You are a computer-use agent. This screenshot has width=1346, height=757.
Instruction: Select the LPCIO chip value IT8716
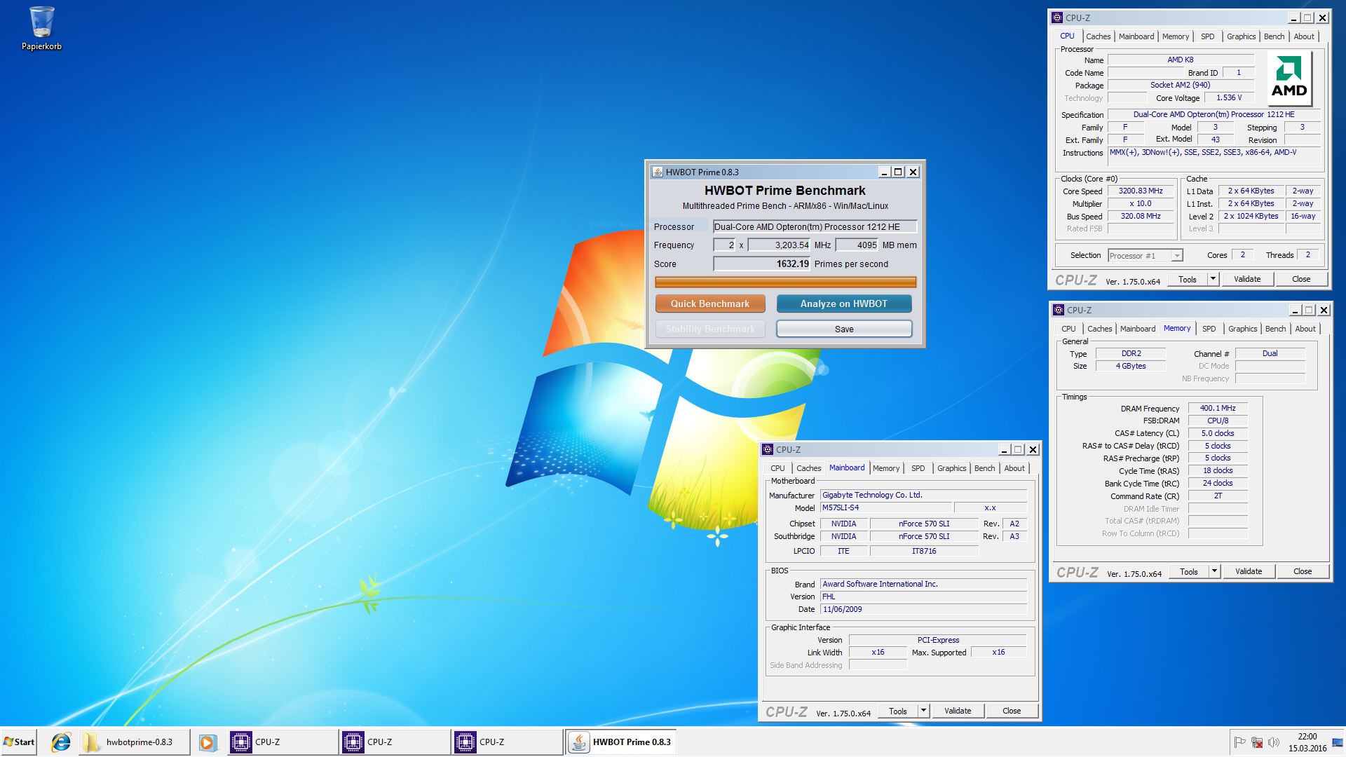[924, 551]
